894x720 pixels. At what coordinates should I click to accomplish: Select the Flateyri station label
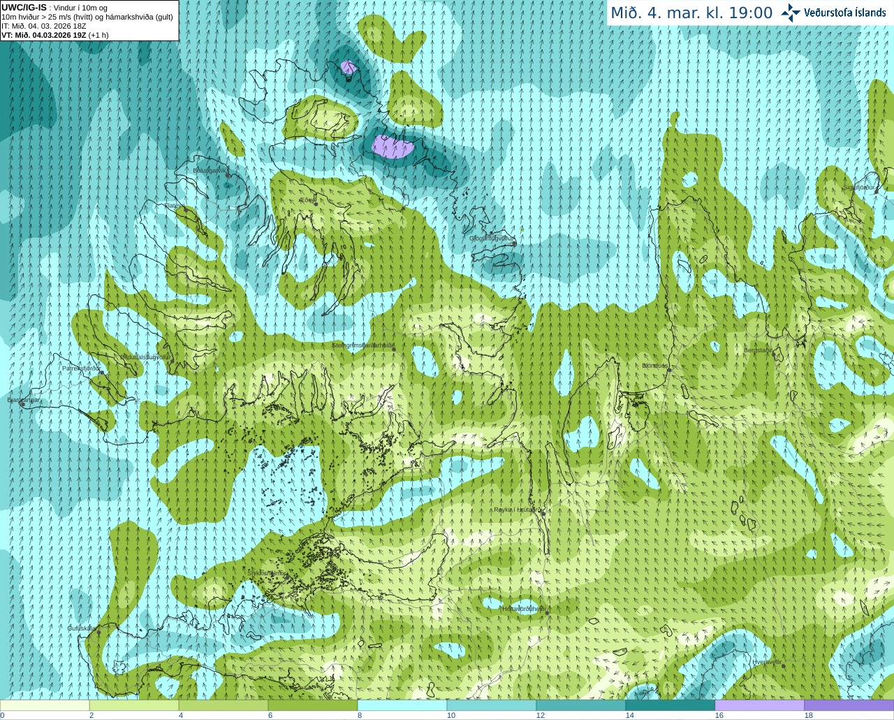pos(174,206)
